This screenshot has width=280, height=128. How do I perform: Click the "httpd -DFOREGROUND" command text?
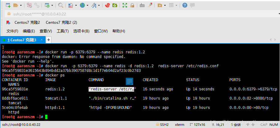pyautogui.click(x=110, y=108)
